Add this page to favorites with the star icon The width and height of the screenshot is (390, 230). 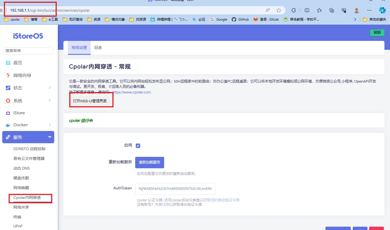(x=279, y=10)
